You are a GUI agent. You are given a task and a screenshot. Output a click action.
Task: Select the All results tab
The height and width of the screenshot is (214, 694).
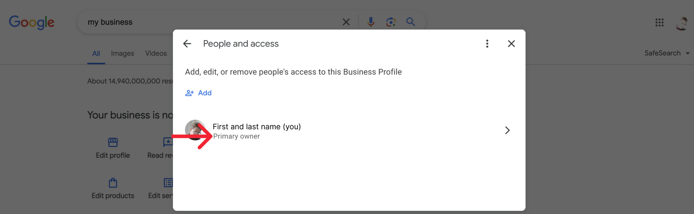[x=96, y=54]
